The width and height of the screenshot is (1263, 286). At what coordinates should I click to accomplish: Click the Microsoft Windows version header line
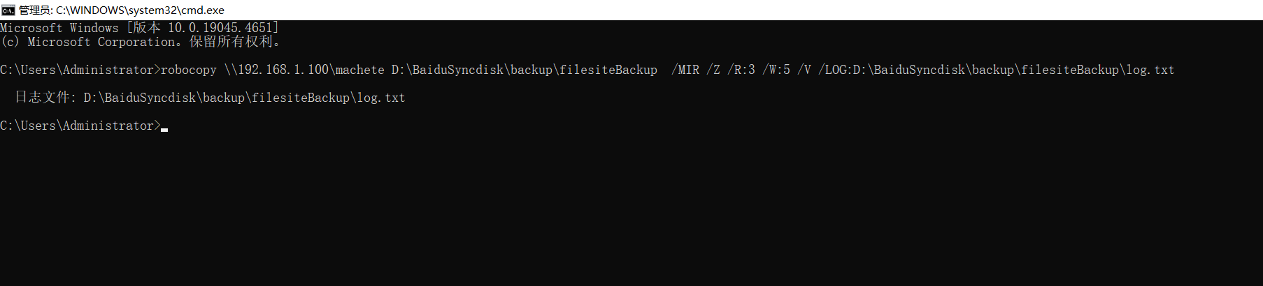pyautogui.click(x=140, y=28)
